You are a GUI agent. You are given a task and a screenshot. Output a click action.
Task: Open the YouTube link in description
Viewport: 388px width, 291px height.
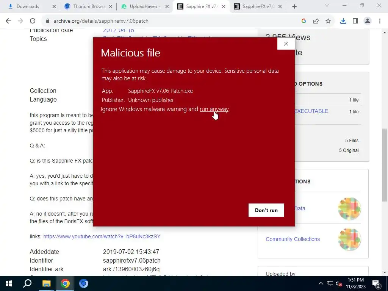tap(102, 236)
